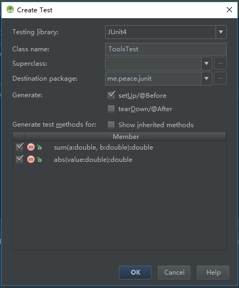The image size is (239, 288).
Task: Uncheck the abs method checkbox
Action: click(x=20, y=159)
